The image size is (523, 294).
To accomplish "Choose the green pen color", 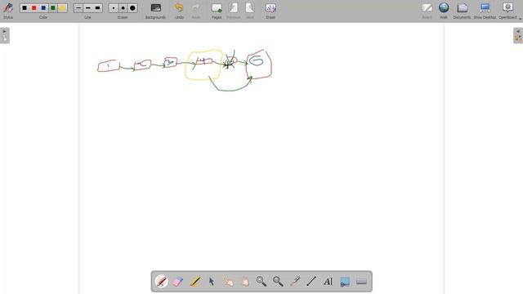I will pos(52,7).
